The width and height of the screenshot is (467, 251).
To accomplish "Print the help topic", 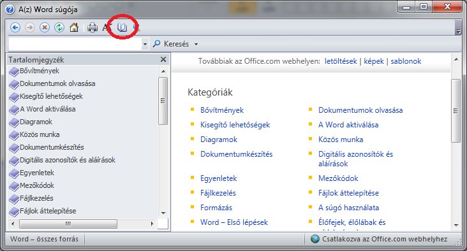I will [93, 27].
